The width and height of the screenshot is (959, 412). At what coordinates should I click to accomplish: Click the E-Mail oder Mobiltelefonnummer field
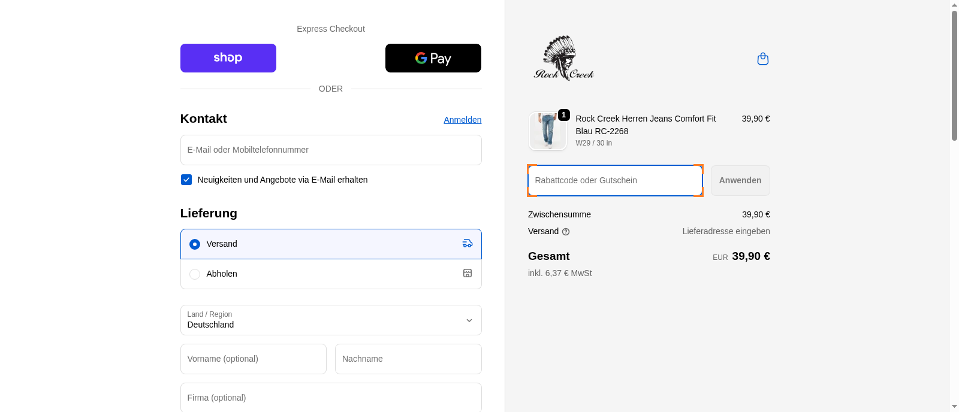click(331, 150)
